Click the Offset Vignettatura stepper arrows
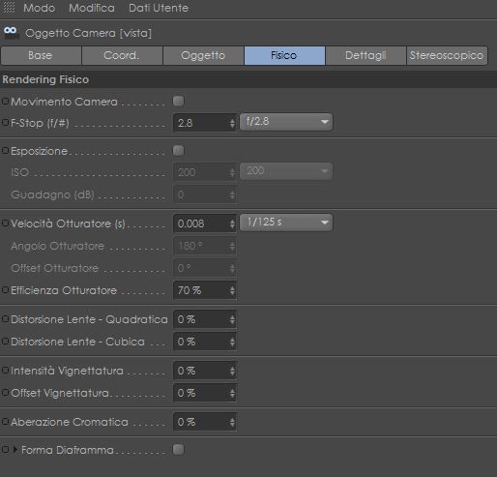The height and width of the screenshot is (477, 497). tap(232, 393)
